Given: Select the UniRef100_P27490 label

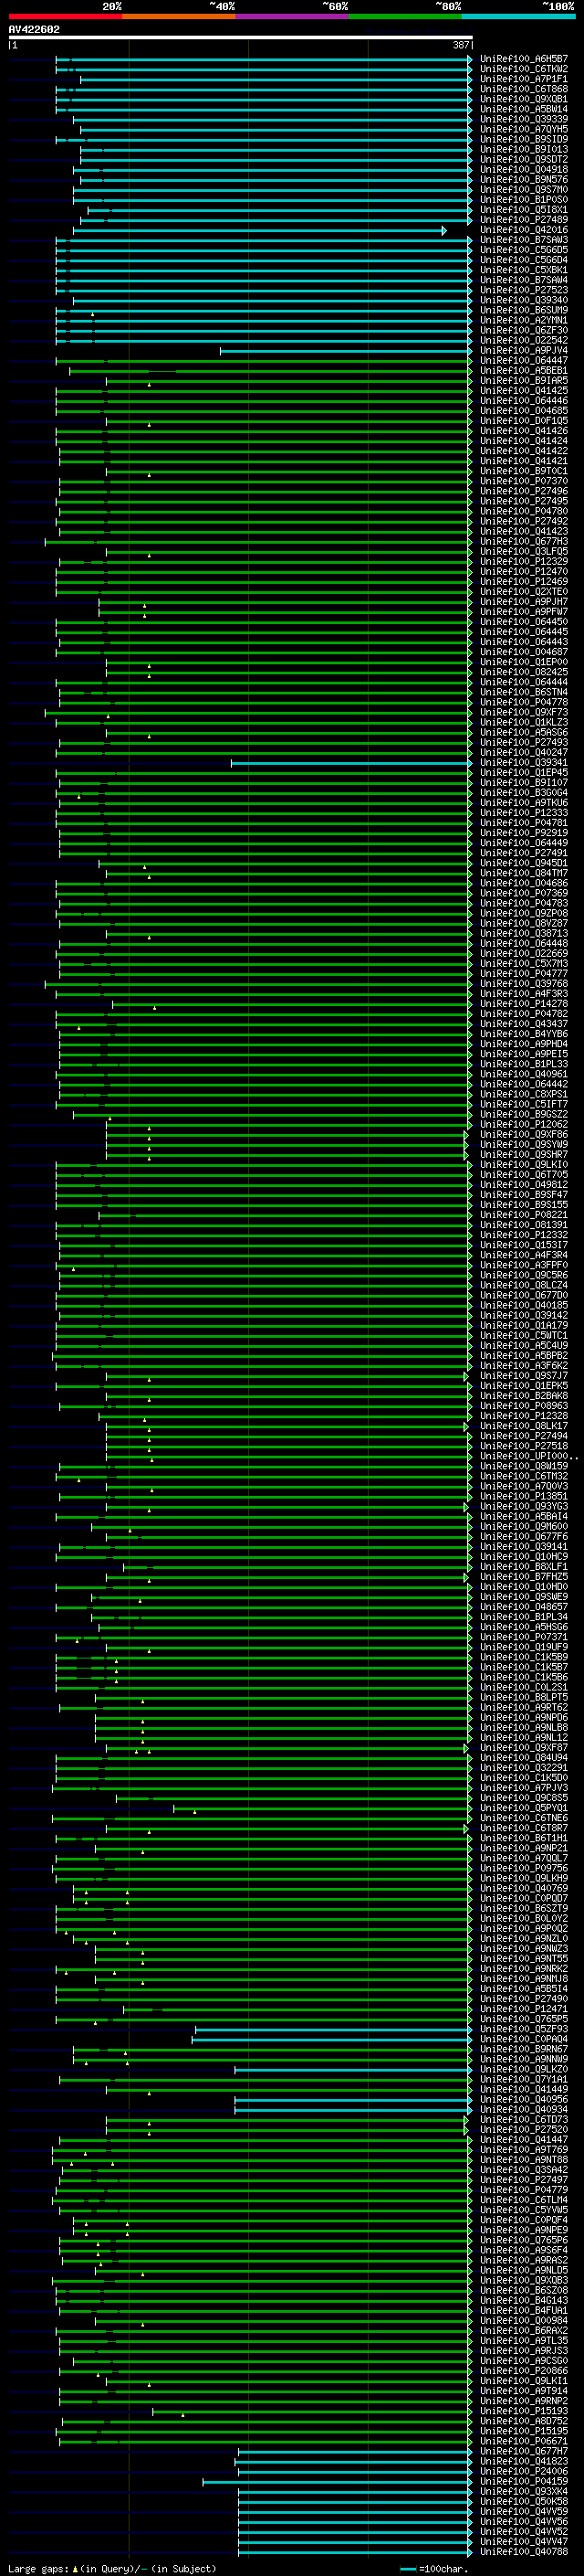Looking at the screenshot, I should 524,1999.
